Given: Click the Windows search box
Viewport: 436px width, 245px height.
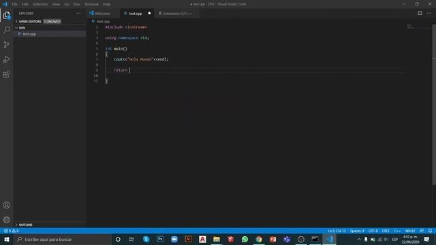Looking at the screenshot, I should coord(63,239).
